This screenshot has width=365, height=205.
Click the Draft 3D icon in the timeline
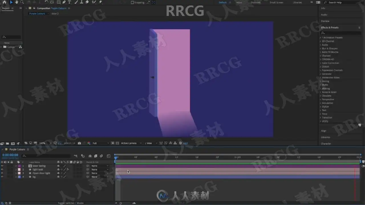tap(83, 156)
